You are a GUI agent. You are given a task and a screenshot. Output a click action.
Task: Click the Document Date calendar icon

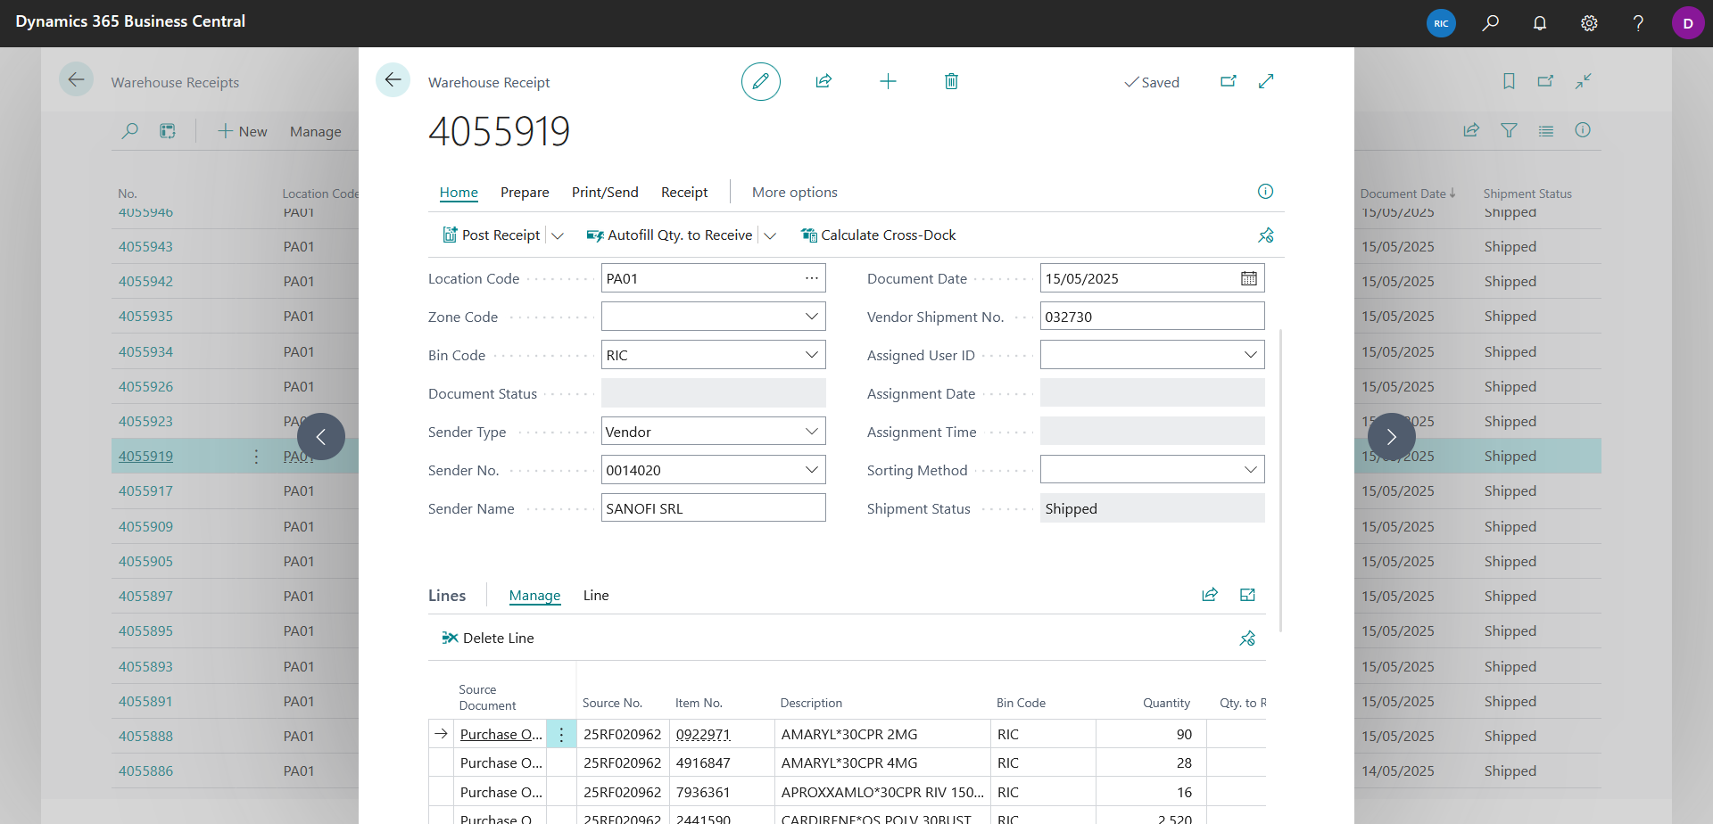coord(1249,278)
